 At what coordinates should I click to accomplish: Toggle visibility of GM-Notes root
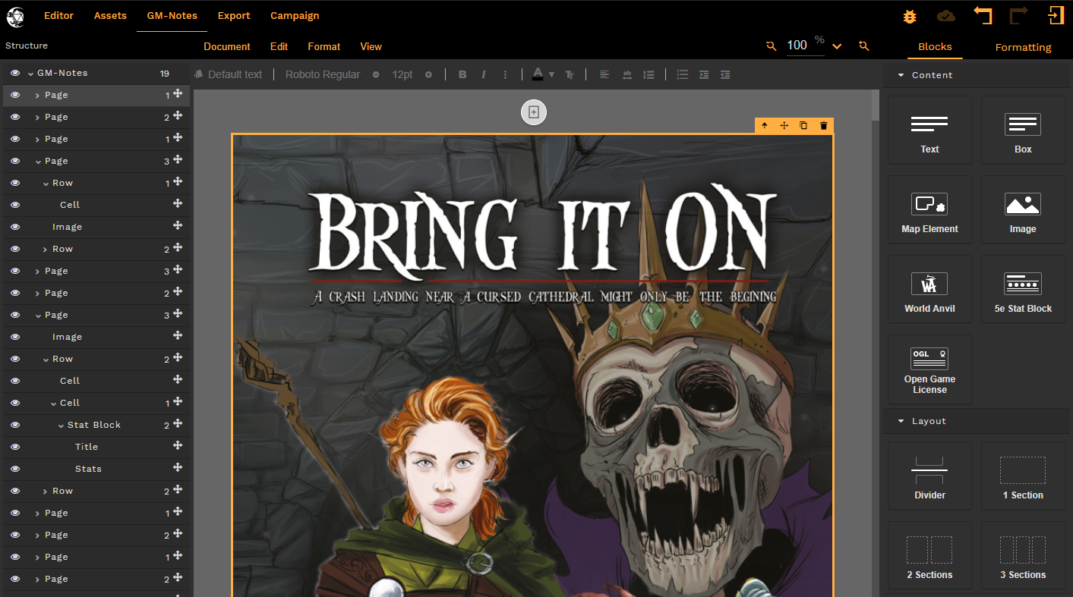[x=15, y=74]
